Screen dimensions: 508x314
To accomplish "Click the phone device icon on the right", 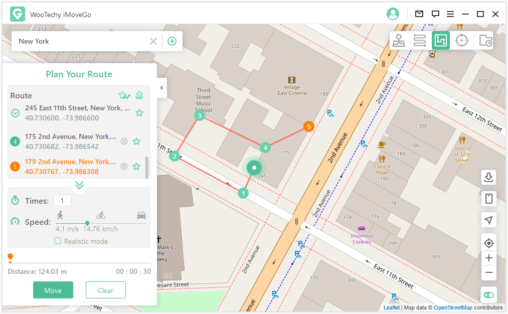I will (x=489, y=199).
